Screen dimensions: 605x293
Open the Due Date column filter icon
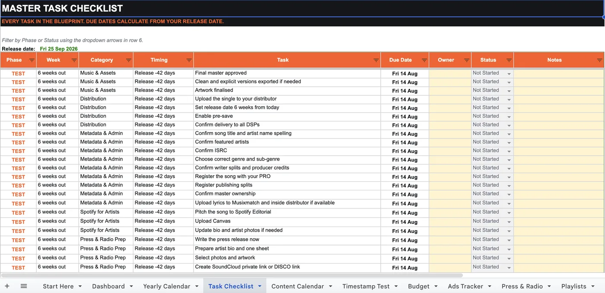[x=424, y=60]
